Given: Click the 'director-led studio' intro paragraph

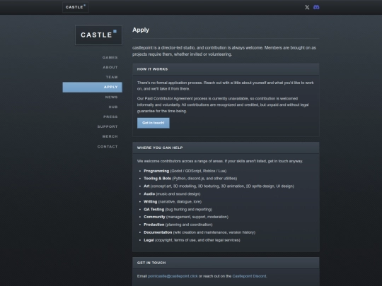Looking at the screenshot, I should tap(224, 51).
